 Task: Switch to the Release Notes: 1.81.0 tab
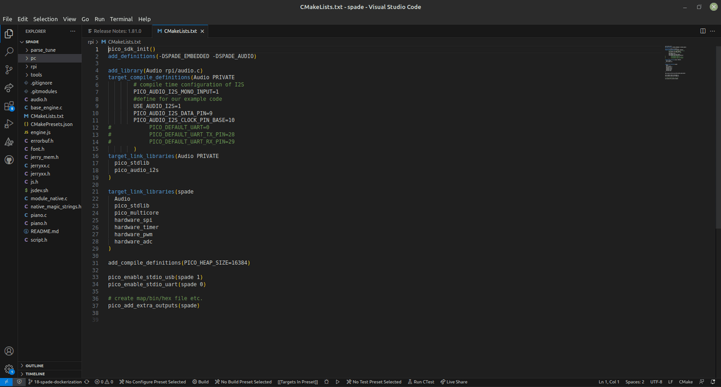(x=117, y=31)
